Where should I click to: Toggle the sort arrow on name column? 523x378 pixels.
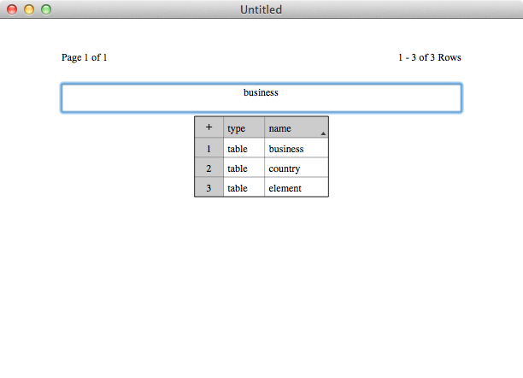click(323, 133)
